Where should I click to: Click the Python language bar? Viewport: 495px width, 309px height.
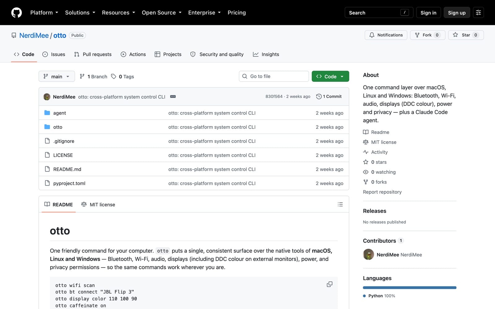tap(410, 288)
